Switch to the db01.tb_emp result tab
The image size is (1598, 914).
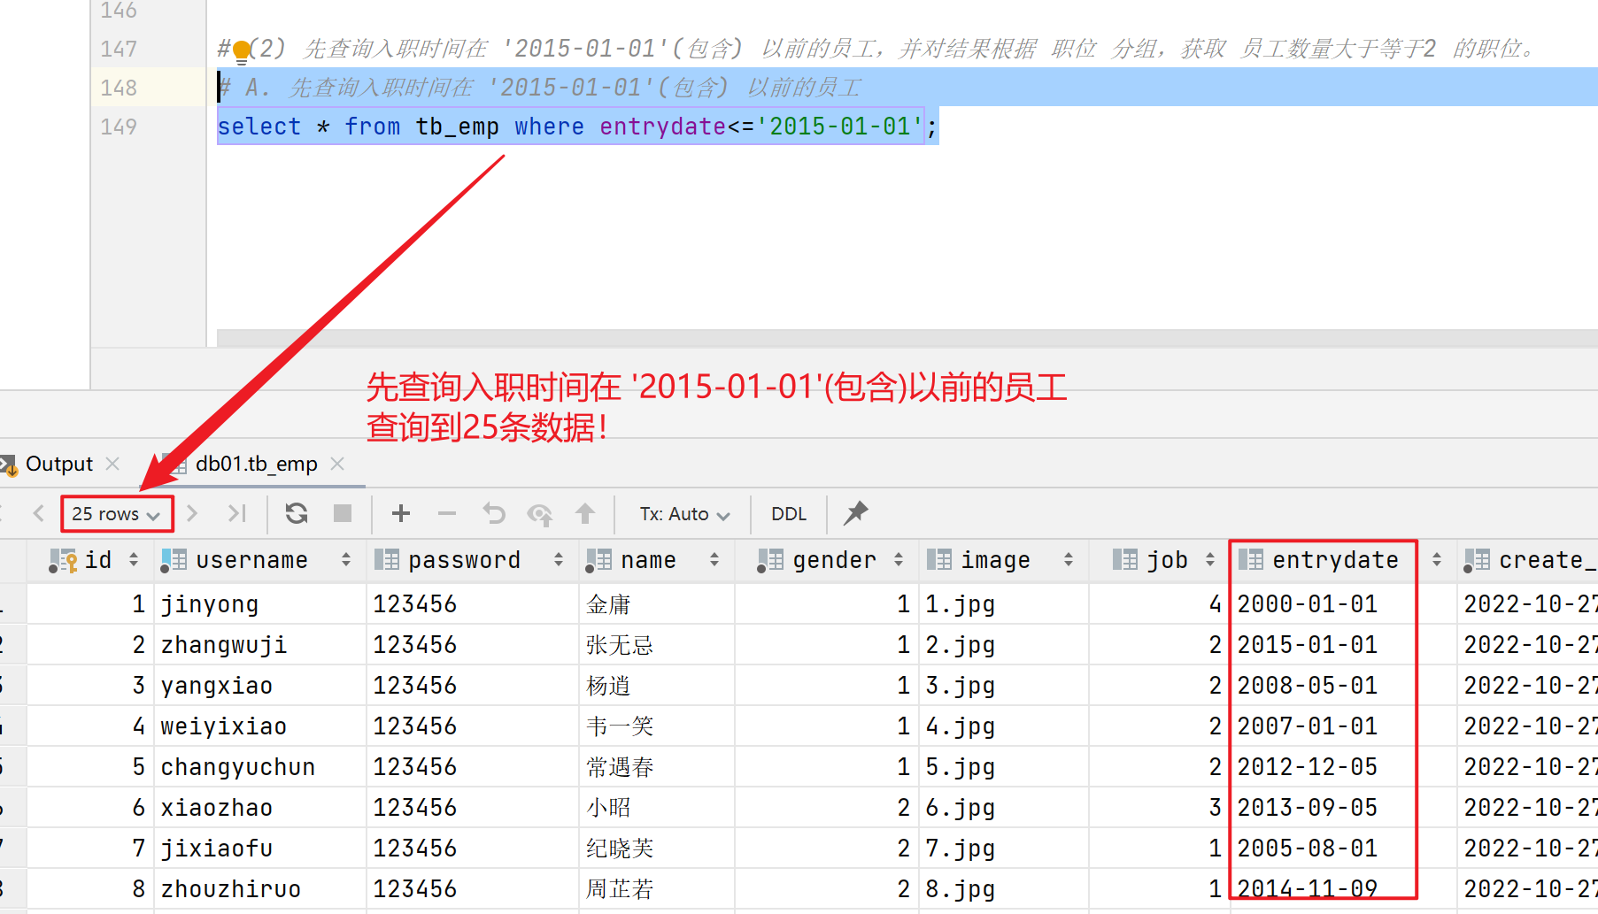pos(256,464)
